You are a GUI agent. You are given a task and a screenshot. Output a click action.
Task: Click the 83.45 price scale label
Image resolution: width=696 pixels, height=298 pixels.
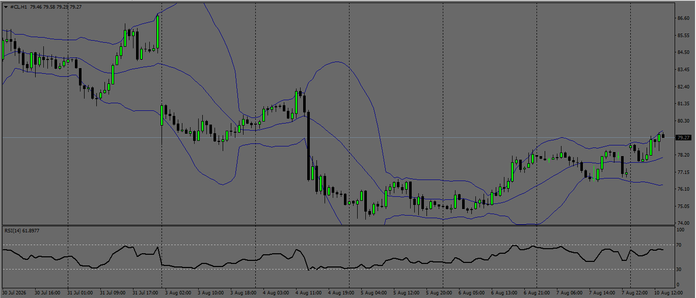pos(683,69)
